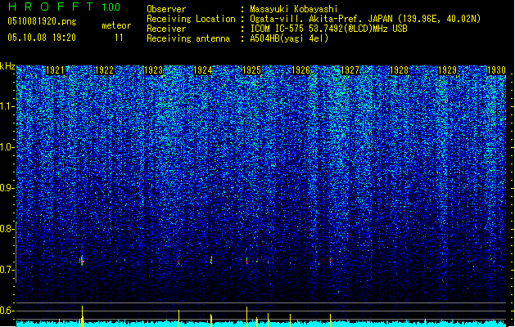Click the 'Receiver' label

166,29
